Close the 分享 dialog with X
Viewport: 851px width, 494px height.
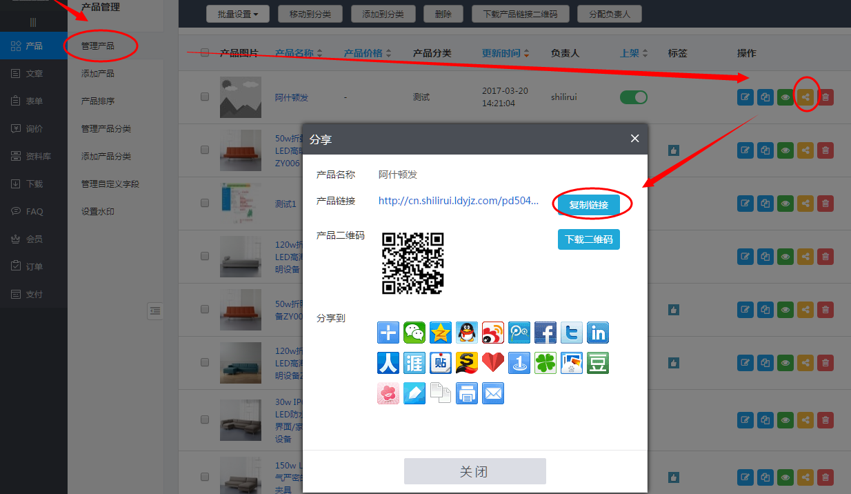[x=635, y=139]
